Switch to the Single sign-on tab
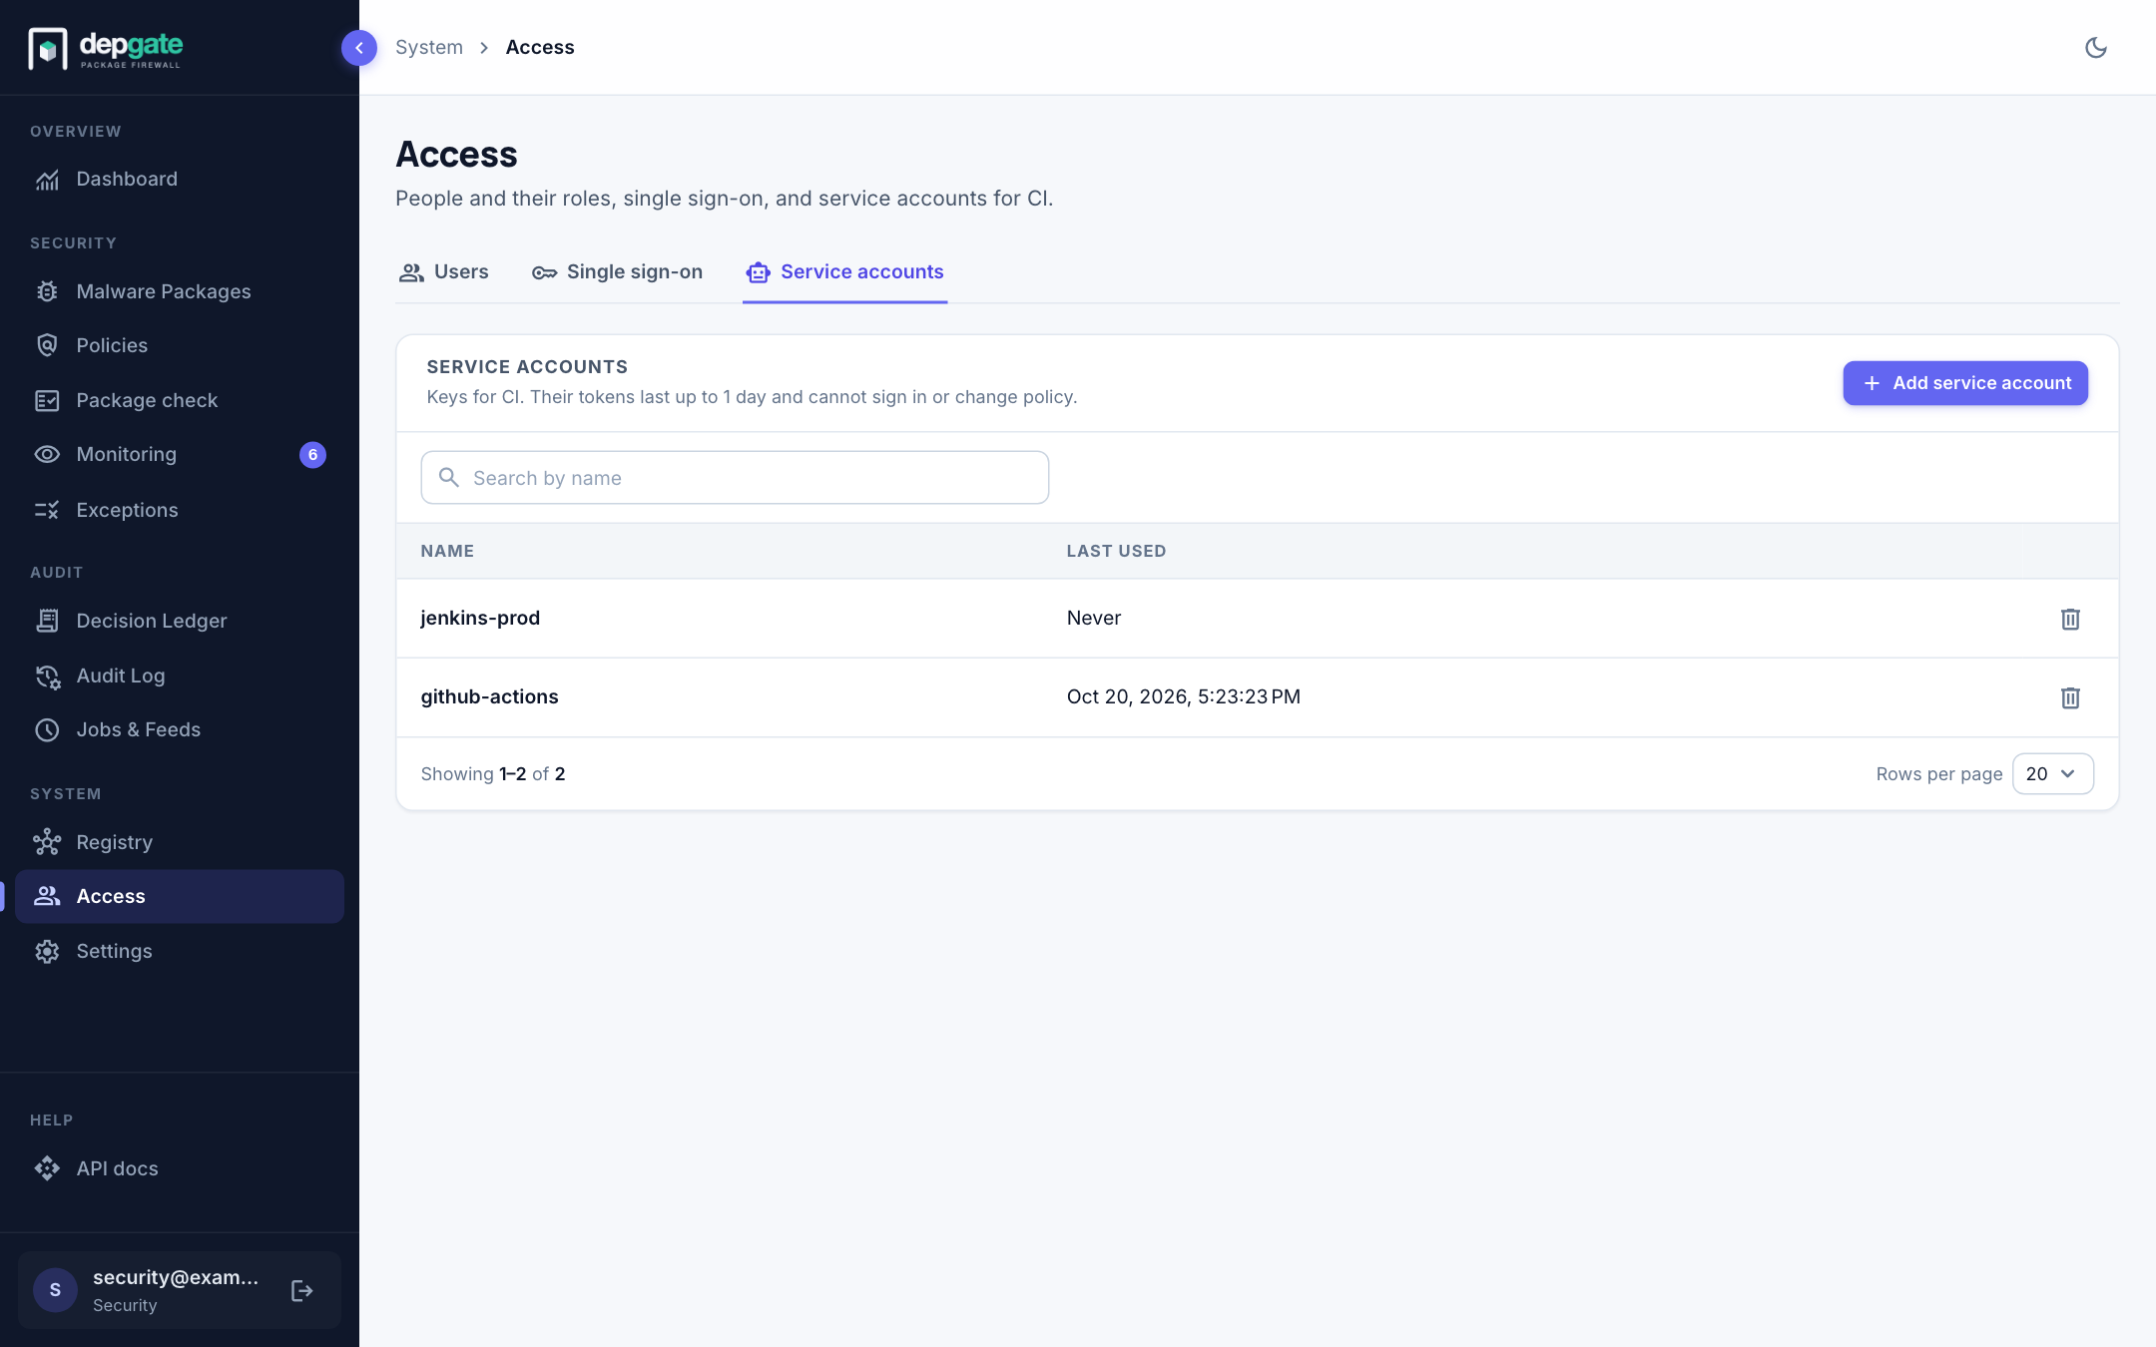This screenshot has width=2156, height=1347. point(617,272)
